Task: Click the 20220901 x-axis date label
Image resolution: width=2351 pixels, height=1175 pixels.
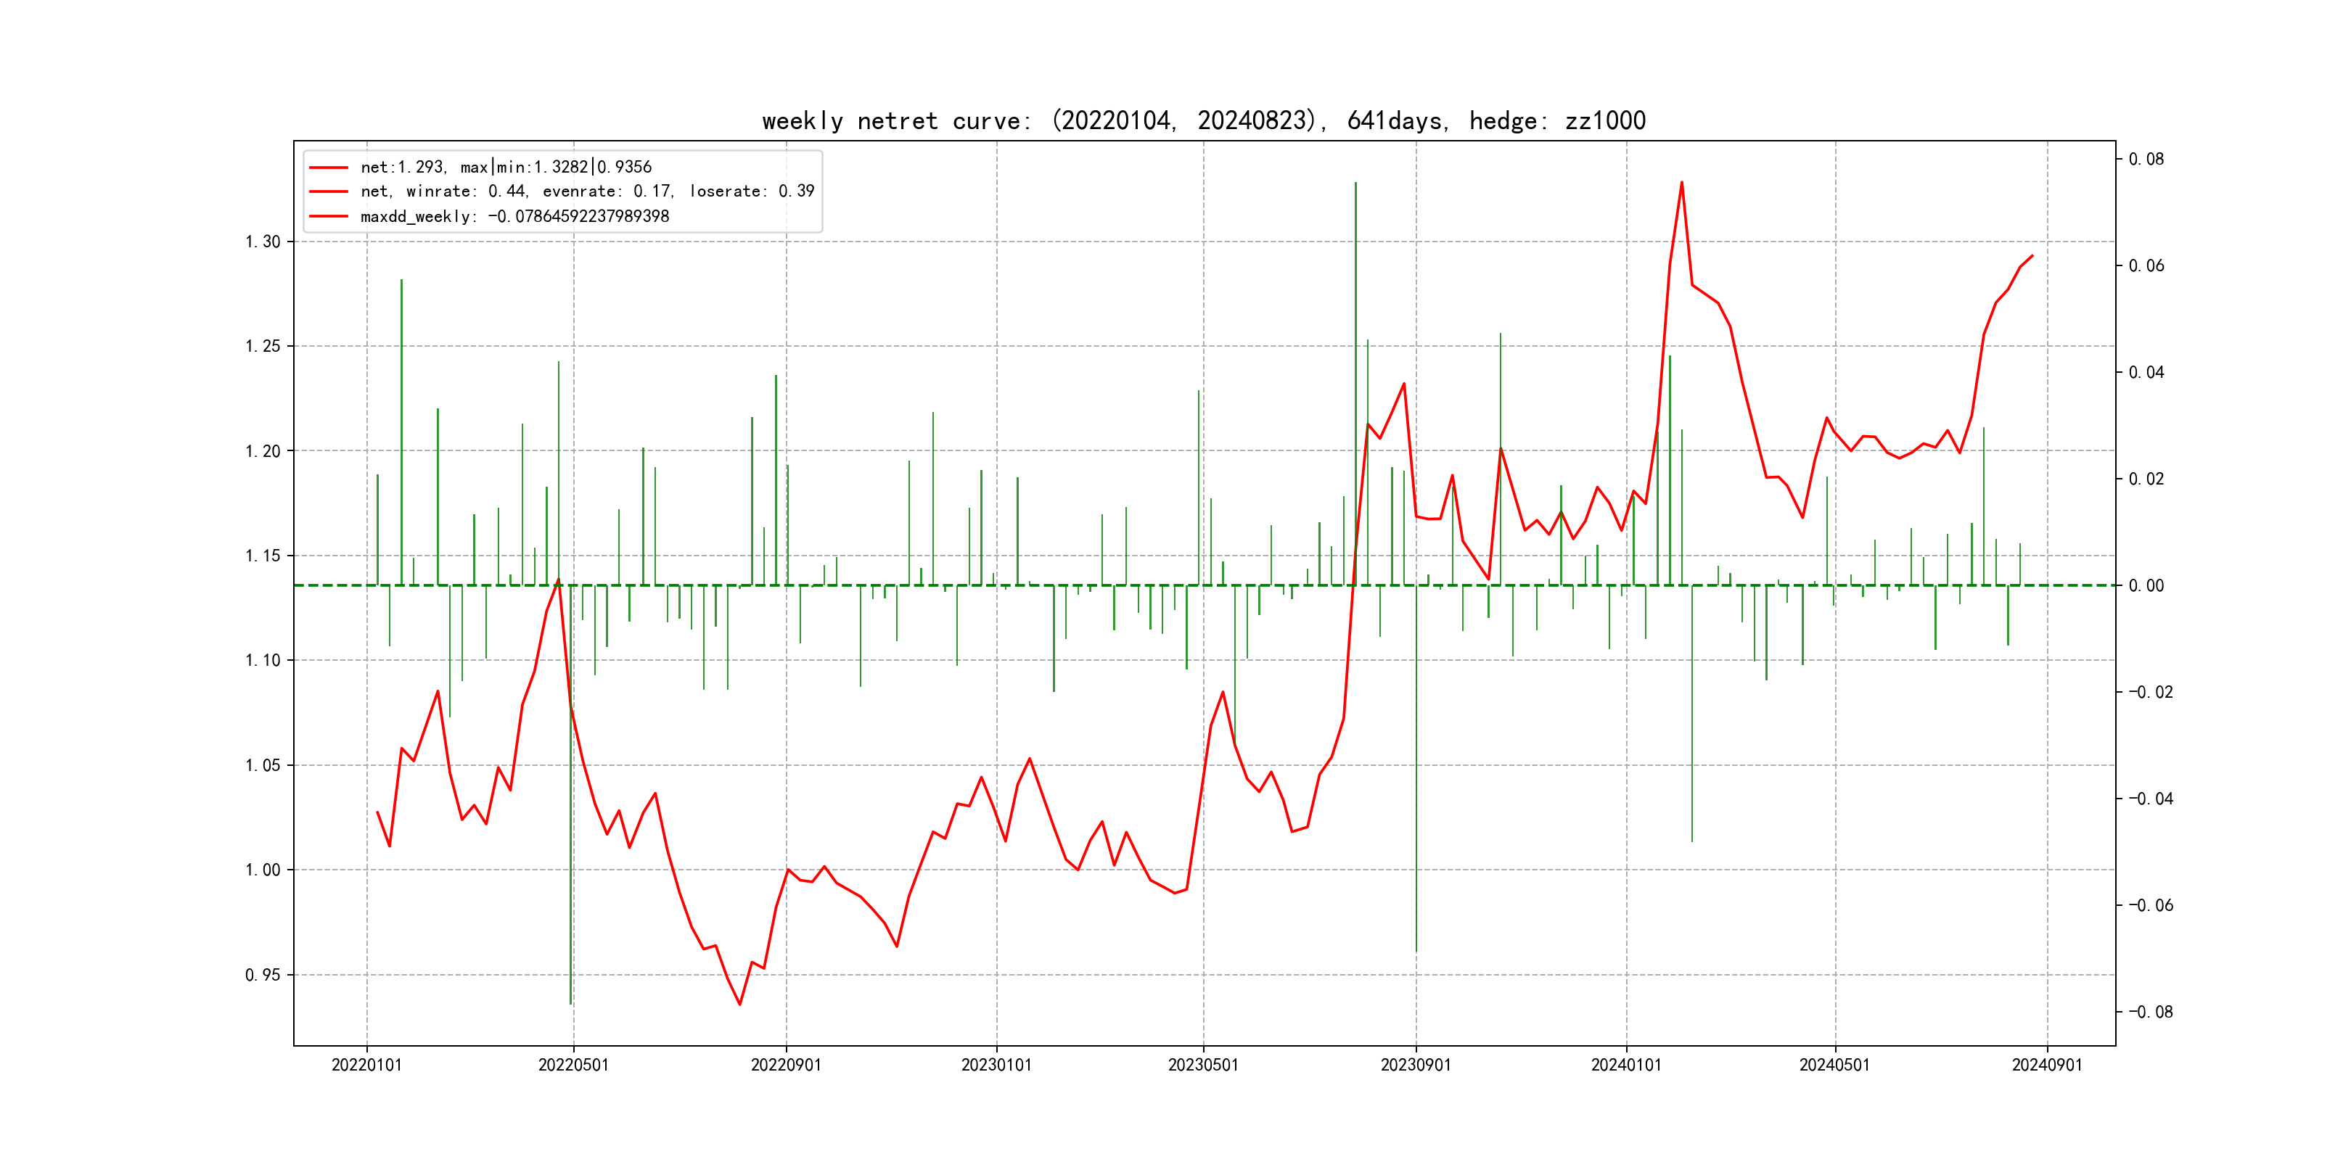Action: click(x=786, y=1065)
